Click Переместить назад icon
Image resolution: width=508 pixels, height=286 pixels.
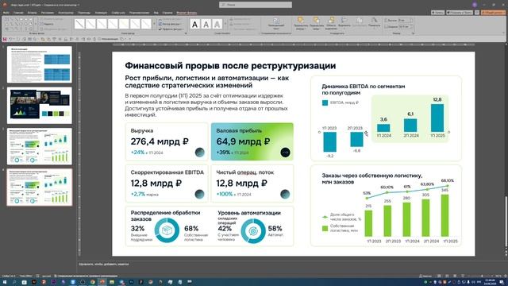point(316,20)
